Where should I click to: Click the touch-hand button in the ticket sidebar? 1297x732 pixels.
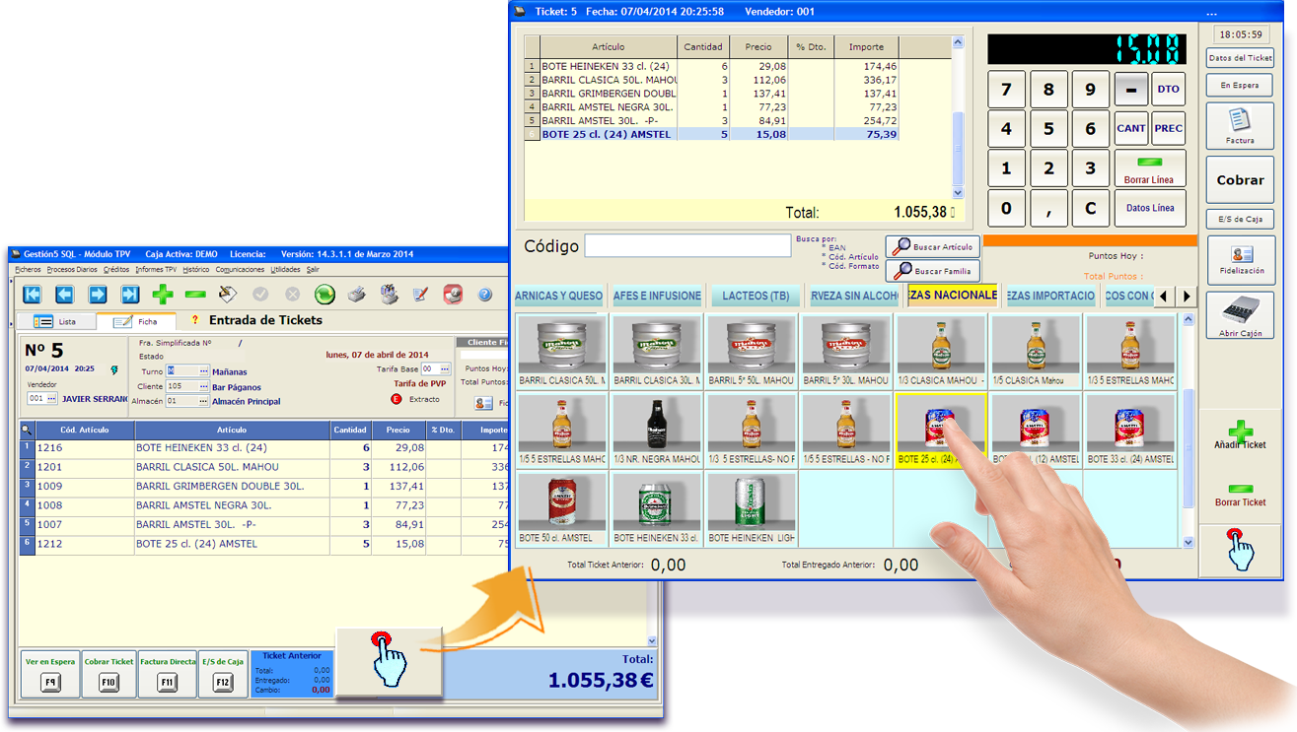[x=1240, y=550]
